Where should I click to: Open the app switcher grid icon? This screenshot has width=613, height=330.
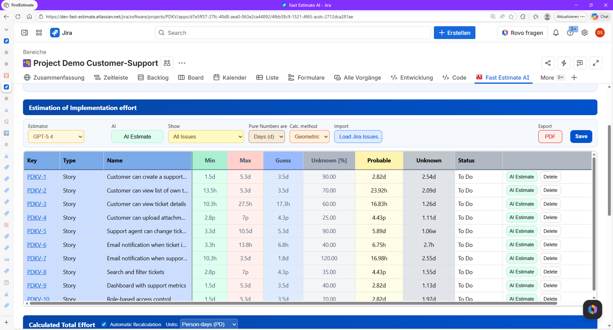click(x=39, y=33)
